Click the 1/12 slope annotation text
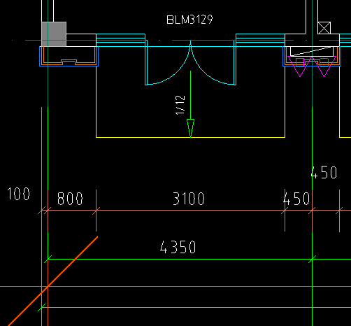 coord(180,105)
